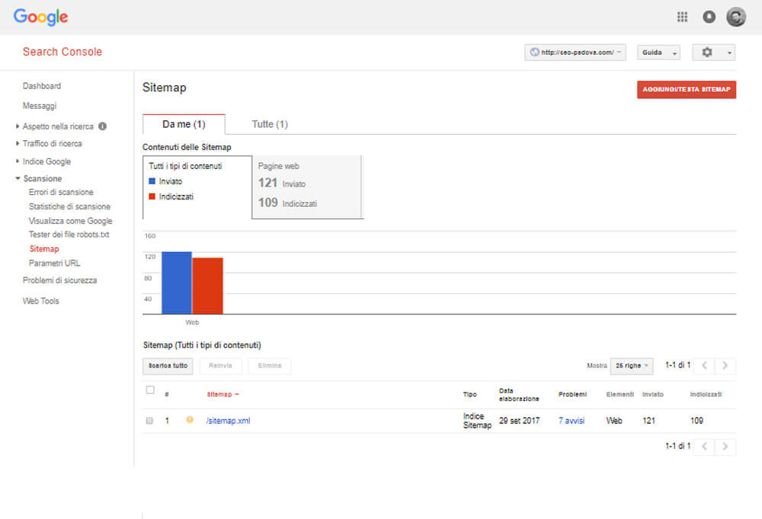Click the bottom next-page arrow
762x519 pixels.
[x=725, y=446]
